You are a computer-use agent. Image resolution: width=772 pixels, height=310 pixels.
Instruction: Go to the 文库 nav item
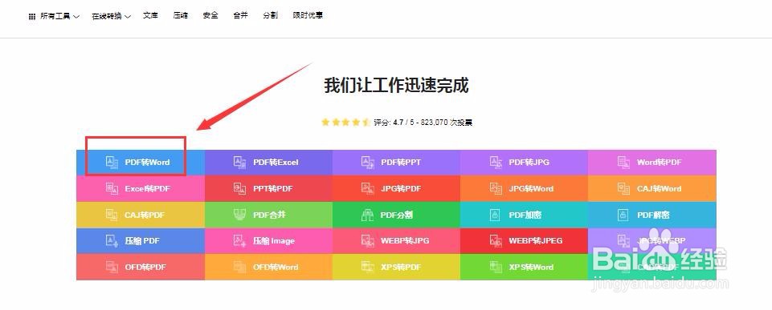[x=151, y=15]
